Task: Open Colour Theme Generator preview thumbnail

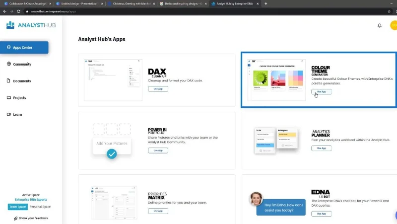Action: [276, 80]
